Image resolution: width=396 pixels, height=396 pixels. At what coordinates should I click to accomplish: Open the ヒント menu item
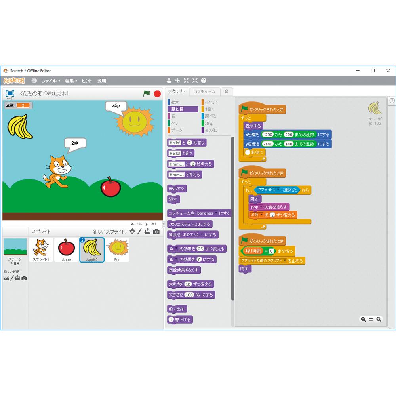coord(87,80)
